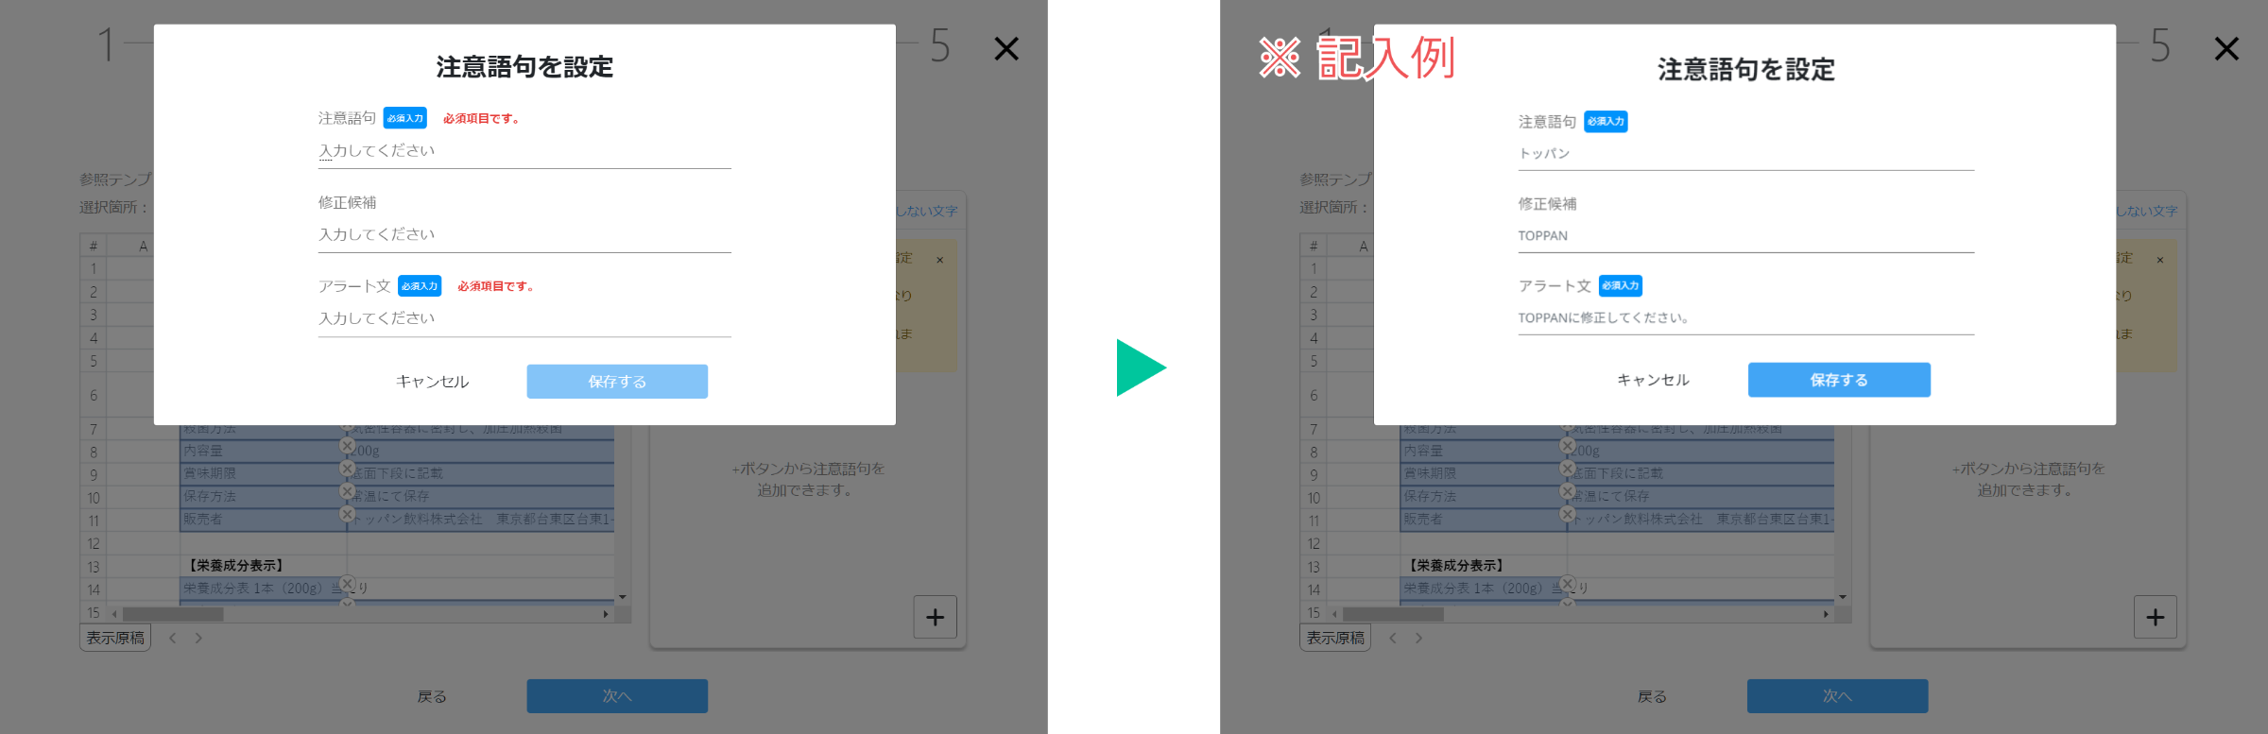The width and height of the screenshot is (2268, 734).
Task: Click 常温にて保存 cell in 記入例 screen
Action: point(1701,496)
